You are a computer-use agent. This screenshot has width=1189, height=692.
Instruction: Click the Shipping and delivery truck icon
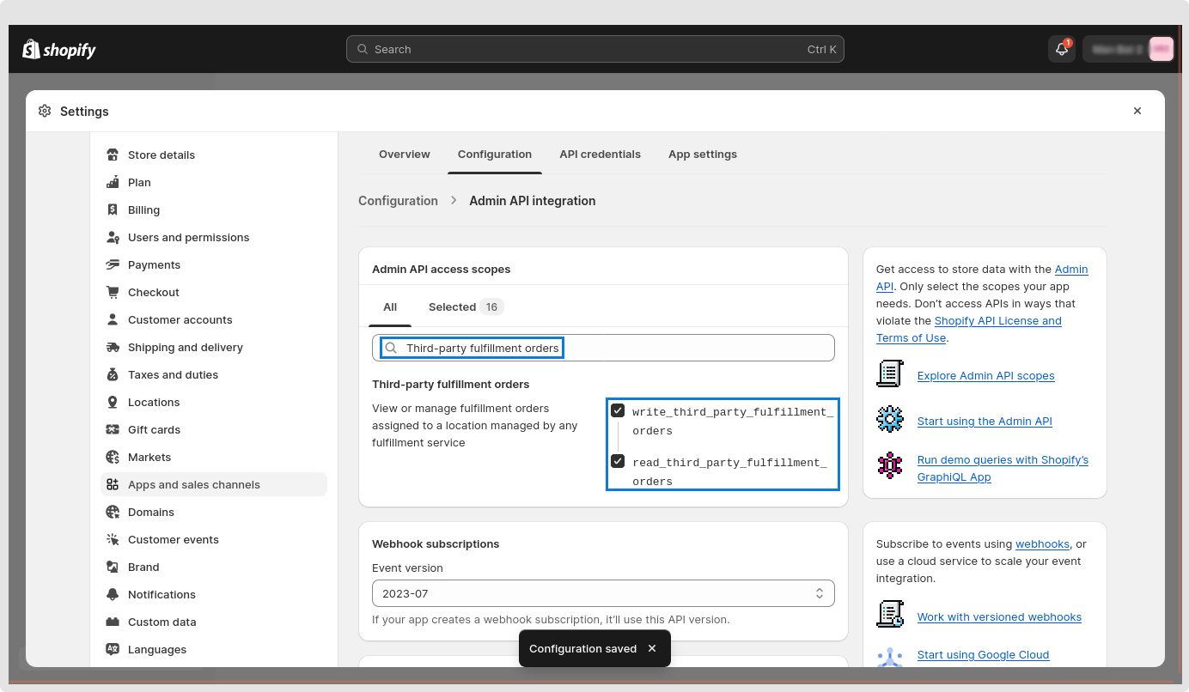[113, 347]
